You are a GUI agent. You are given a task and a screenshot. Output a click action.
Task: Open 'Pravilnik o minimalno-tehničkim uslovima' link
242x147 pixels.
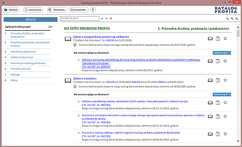[143, 119]
